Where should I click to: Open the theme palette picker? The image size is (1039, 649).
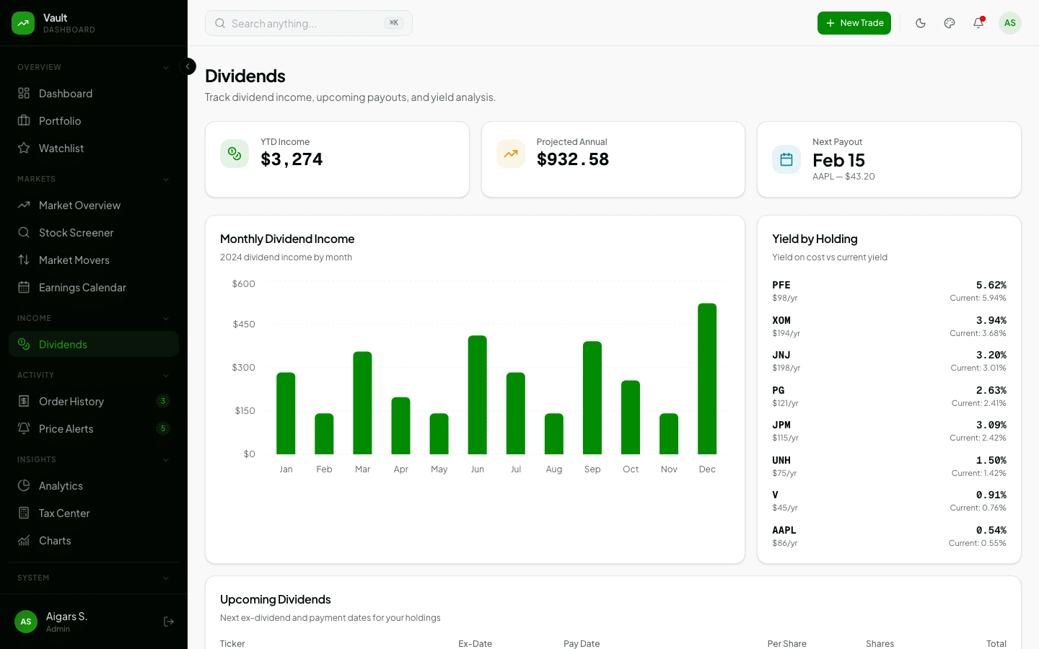pyautogui.click(x=950, y=23)
